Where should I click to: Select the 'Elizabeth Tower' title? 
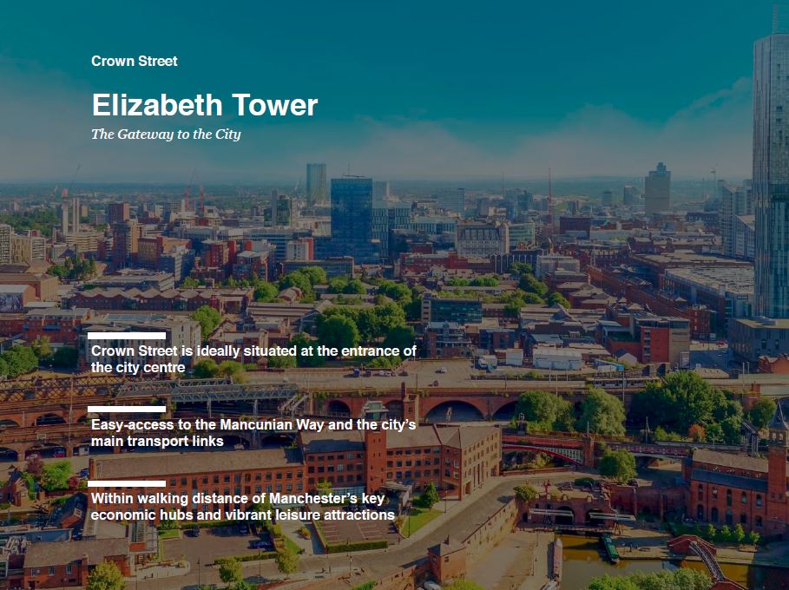(x=204, y=105)
